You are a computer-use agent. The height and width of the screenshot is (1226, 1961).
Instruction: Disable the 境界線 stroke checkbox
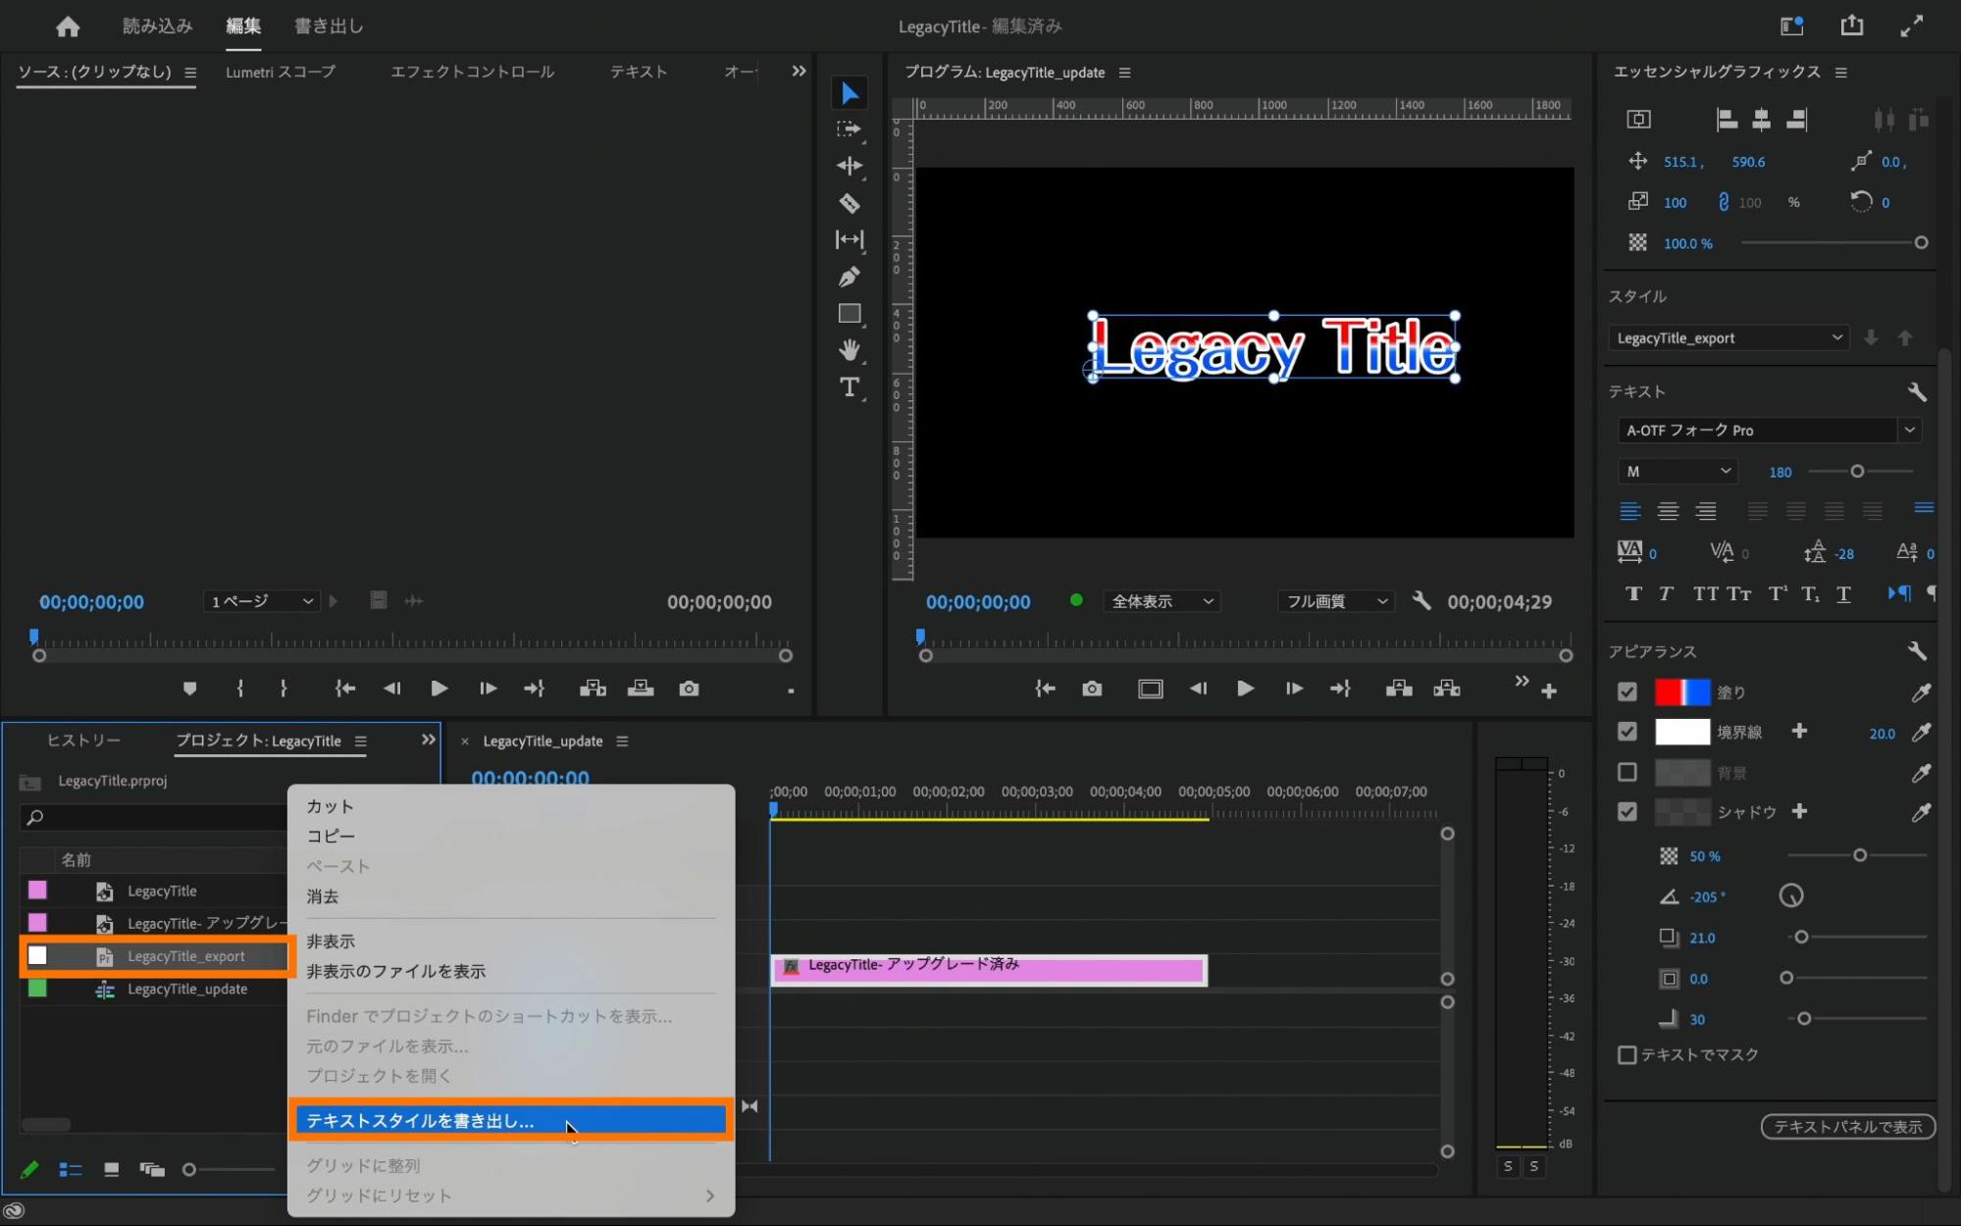click(x=1627, y=732)
